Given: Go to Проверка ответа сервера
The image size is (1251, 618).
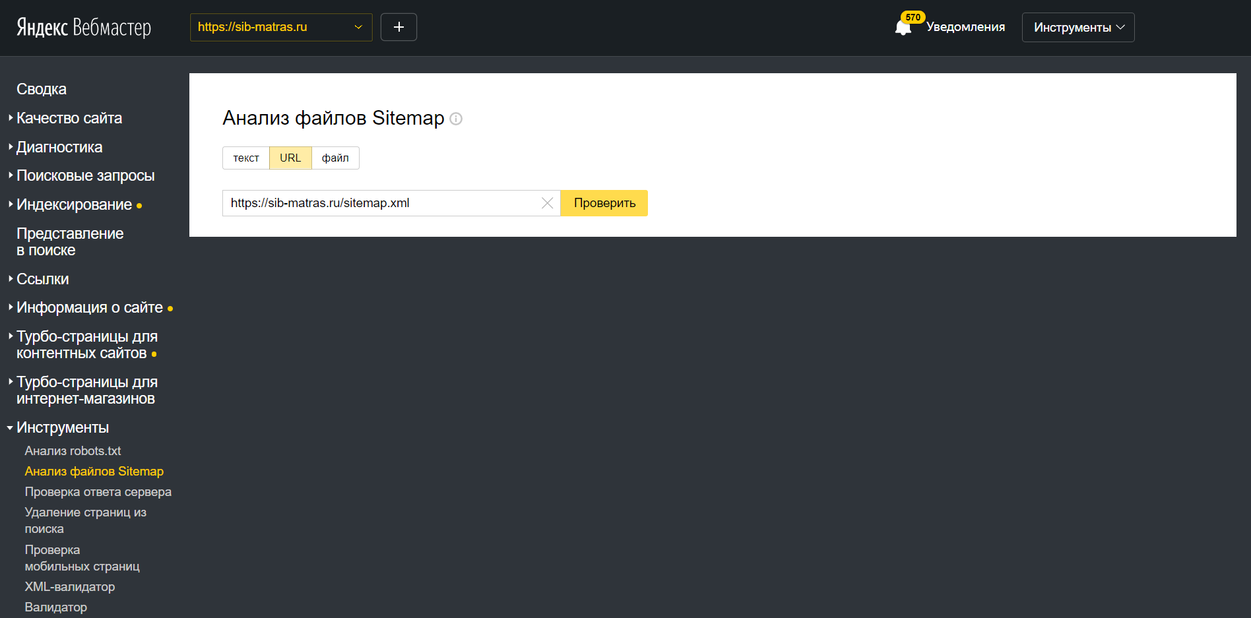Looking at the screenshot, I should 98,491.
